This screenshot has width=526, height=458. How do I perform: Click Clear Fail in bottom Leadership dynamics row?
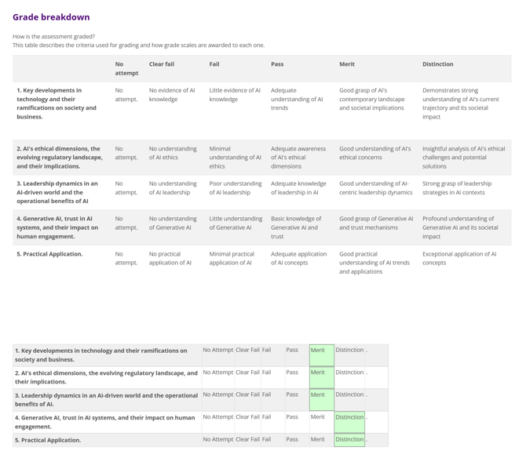point(247,395)
